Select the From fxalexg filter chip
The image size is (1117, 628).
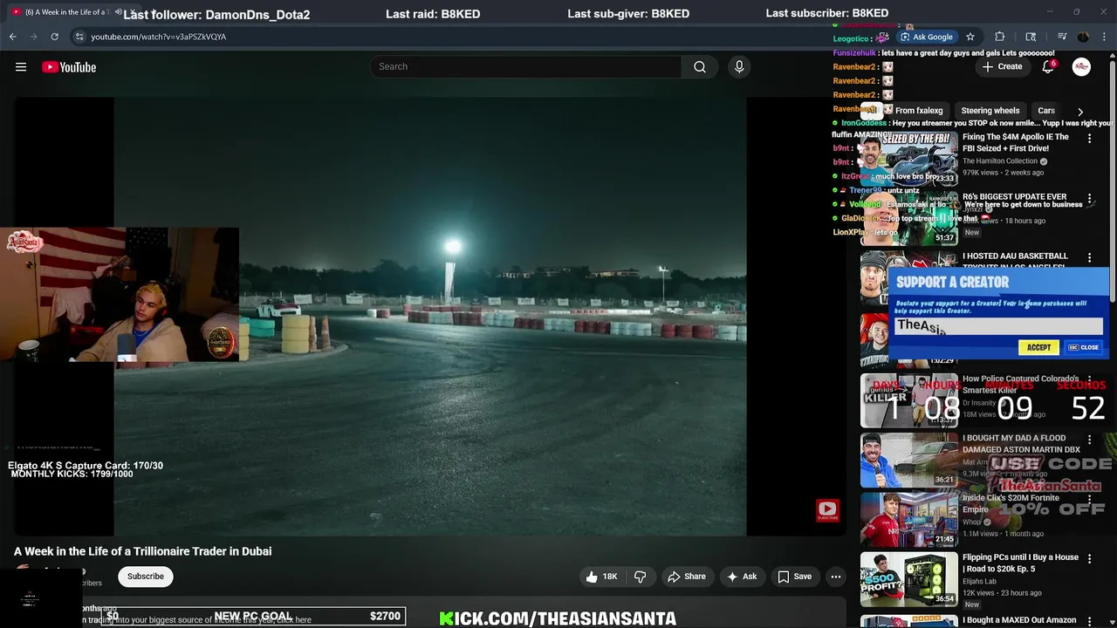918,111
